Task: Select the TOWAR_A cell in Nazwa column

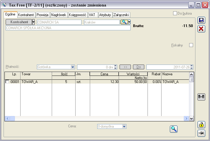Action: 175,82
